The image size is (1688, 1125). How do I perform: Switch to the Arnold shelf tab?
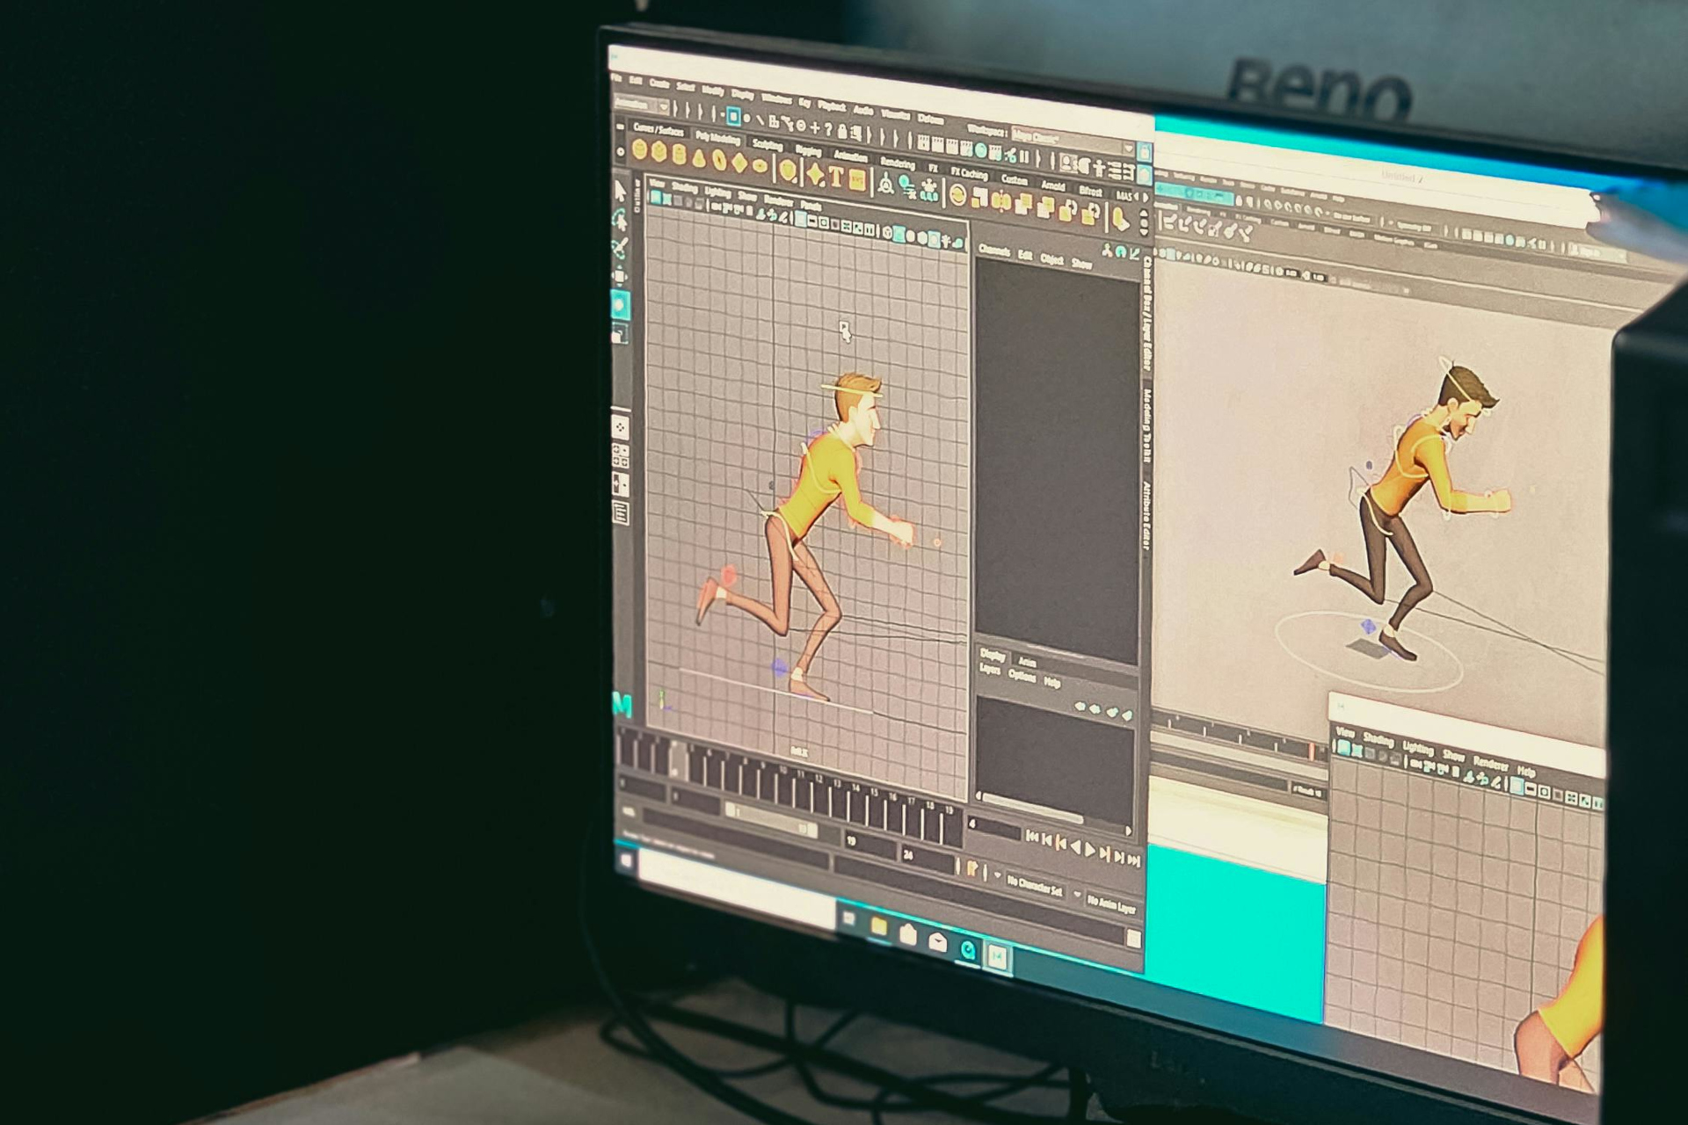1052,185
